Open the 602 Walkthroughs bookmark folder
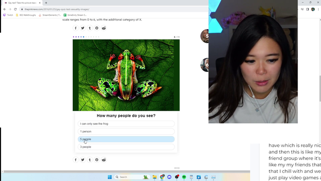The width and height of the screenshot is (321, 181). [x=26, y=15]
